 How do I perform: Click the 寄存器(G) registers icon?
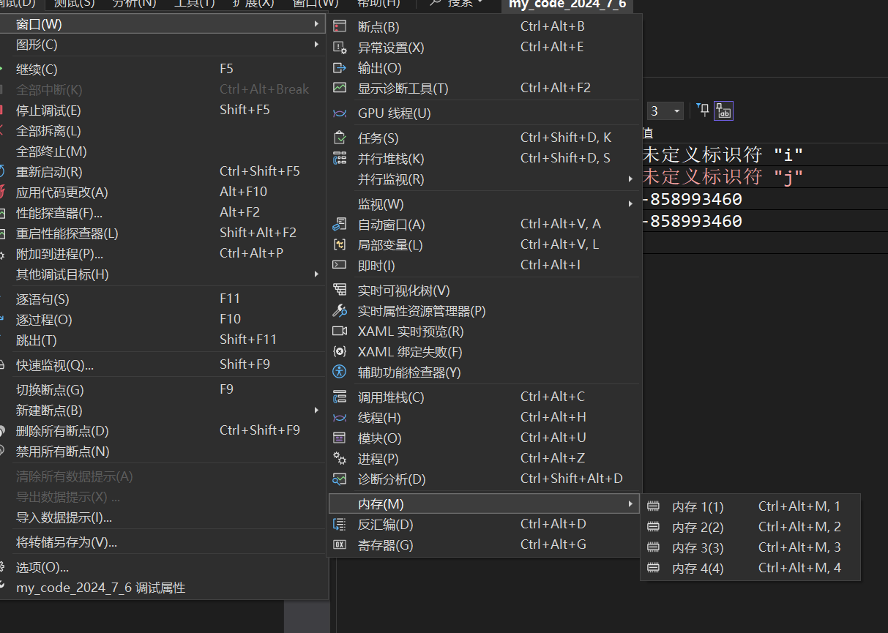[x=340, y=545]
